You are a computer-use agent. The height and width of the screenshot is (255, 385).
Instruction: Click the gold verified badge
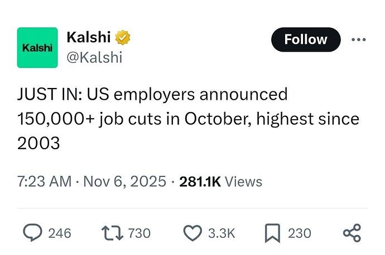point(123,38)
